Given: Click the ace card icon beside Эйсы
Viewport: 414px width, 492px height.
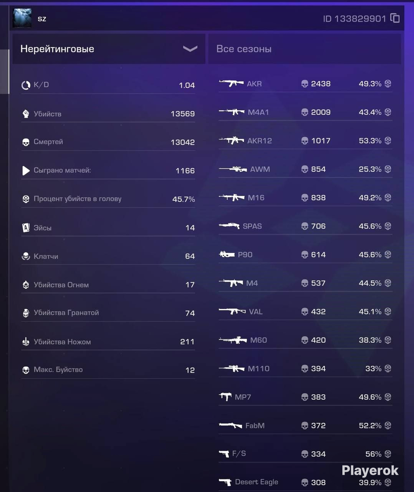Looking at the screenshot, I should tap(26, 228).
